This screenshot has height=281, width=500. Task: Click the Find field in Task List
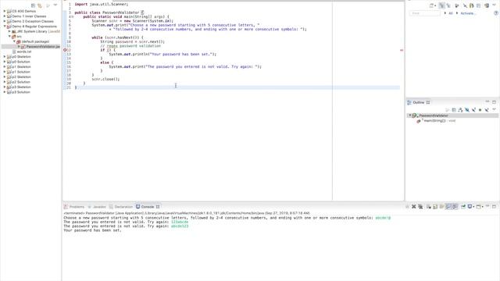point(424,13)
